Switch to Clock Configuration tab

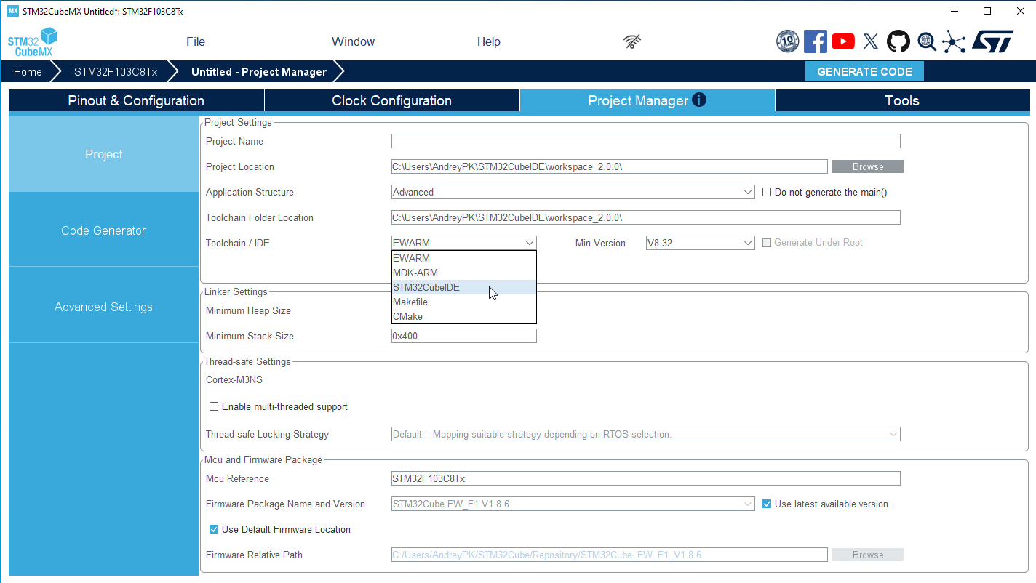click(x=392, y=101)
